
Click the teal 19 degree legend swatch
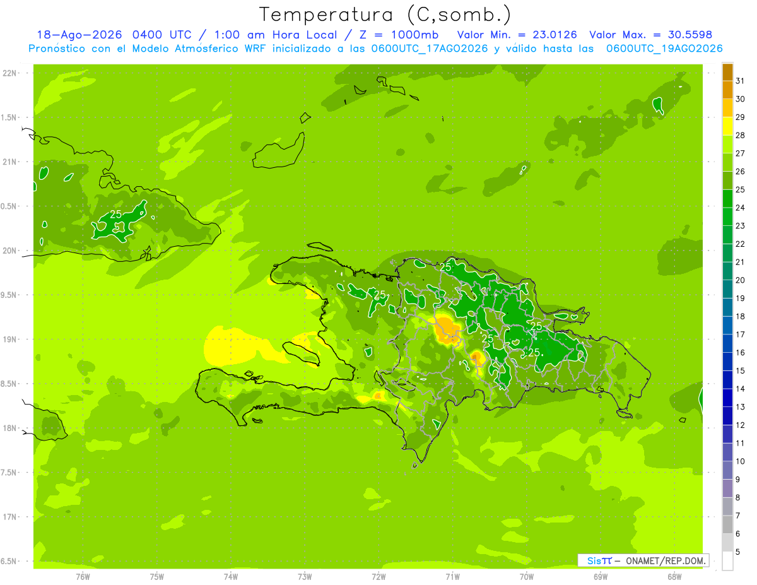click(727, 290)
